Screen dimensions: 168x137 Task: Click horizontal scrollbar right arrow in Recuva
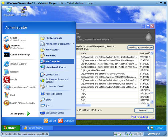148,105
